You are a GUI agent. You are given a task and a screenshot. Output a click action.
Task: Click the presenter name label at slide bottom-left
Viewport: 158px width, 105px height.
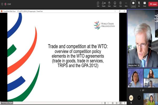[7, 103]
